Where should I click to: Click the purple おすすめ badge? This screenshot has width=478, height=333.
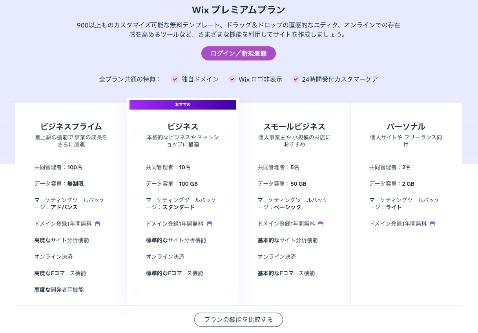182,105
